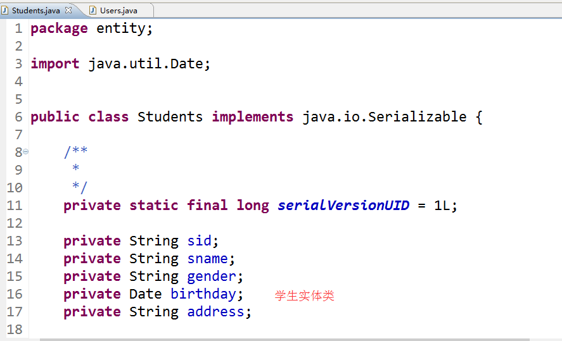Click the gender field name
Screen dimensions: 562x341
coord(212,276)
